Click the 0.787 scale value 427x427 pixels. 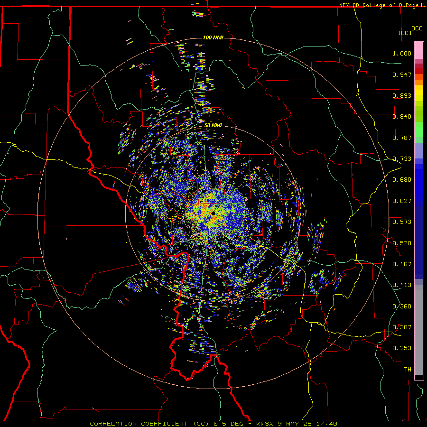pos(402,138)
